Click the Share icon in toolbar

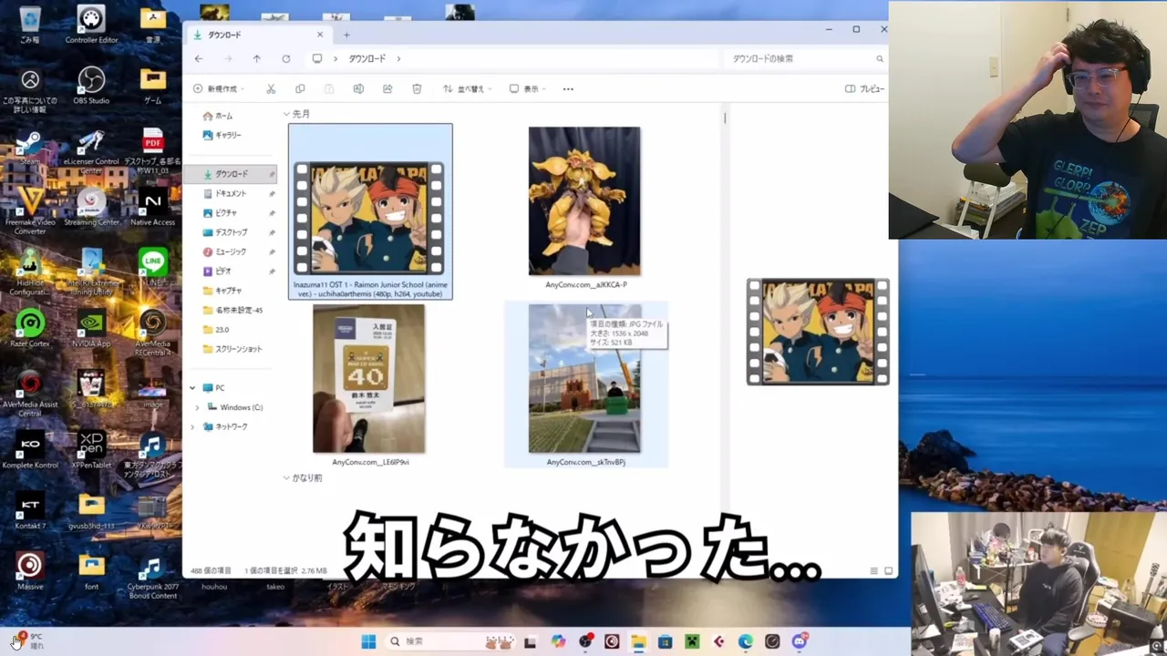point(387,88)
